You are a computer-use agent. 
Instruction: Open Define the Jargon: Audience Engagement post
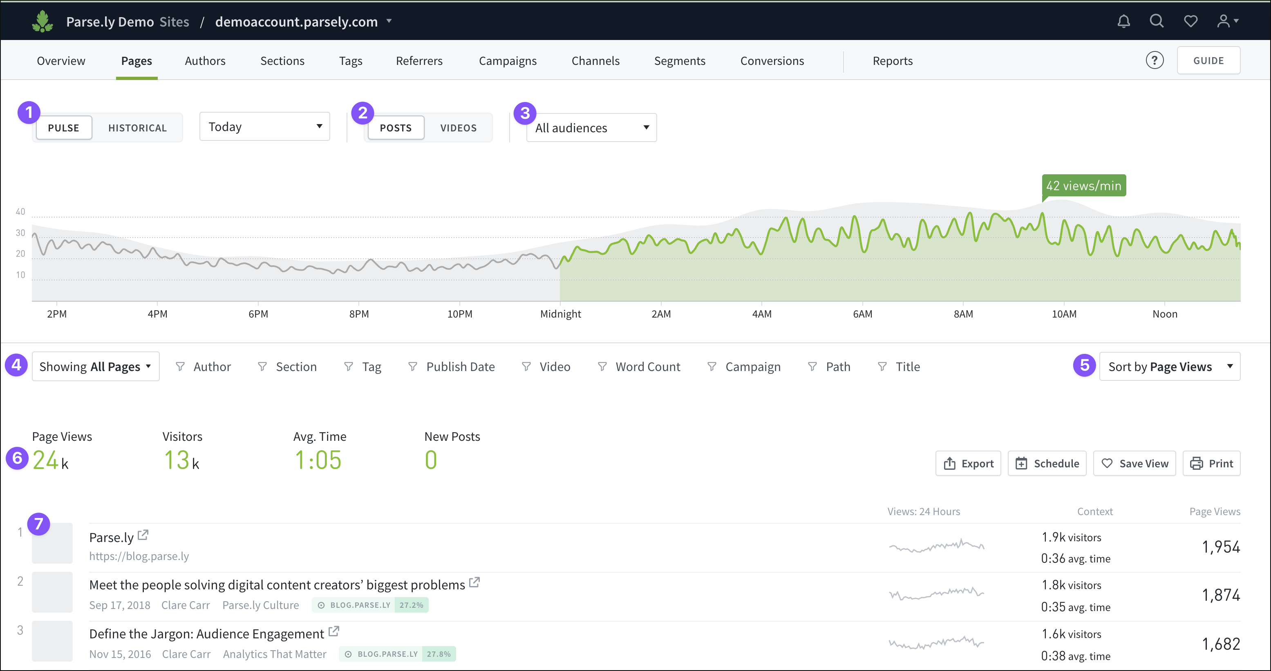(206, 634)
